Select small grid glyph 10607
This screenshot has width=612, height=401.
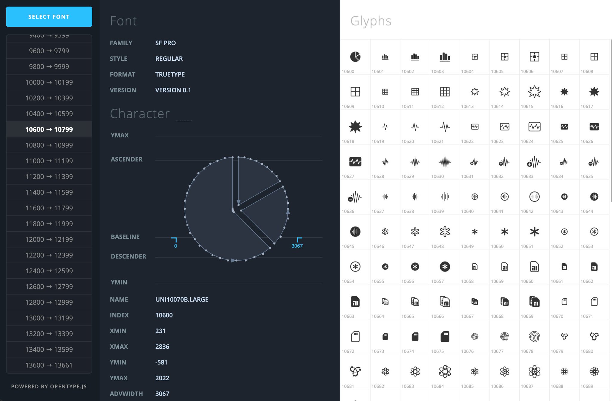pyautogui.click(x=564, y=57)
